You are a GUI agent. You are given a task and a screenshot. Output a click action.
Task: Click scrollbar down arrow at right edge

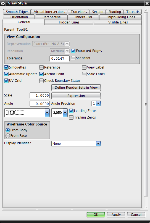click(146, 207)
